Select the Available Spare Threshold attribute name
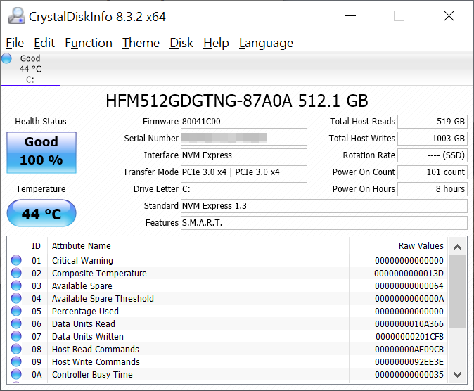Image resolution: width=474 pixels, height=391 pixels. [103, 299]
